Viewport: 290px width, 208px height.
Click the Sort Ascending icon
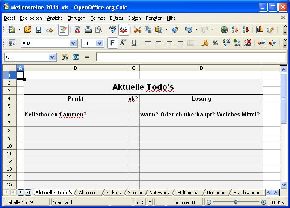point(234,30)
